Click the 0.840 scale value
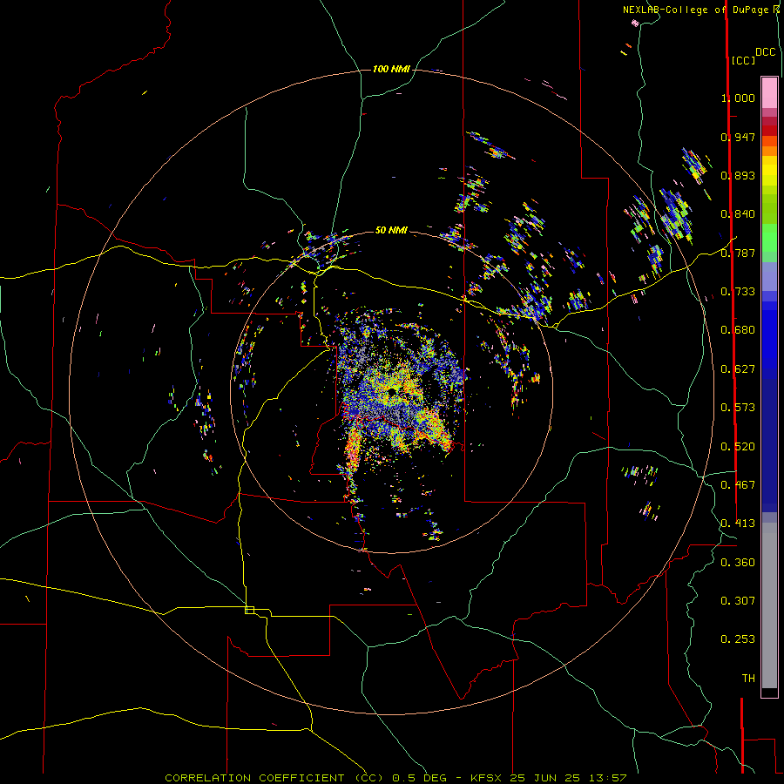Screen dimensions: 784x784 pyautogui.click(x=738, y=214)
